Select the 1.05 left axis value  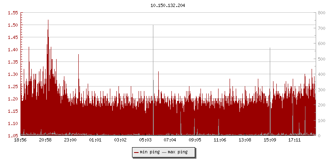point(13,136)
